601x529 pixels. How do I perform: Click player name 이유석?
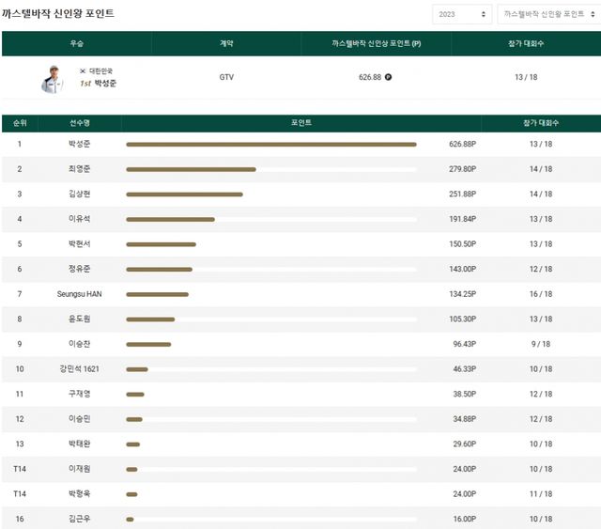(80, 219)
